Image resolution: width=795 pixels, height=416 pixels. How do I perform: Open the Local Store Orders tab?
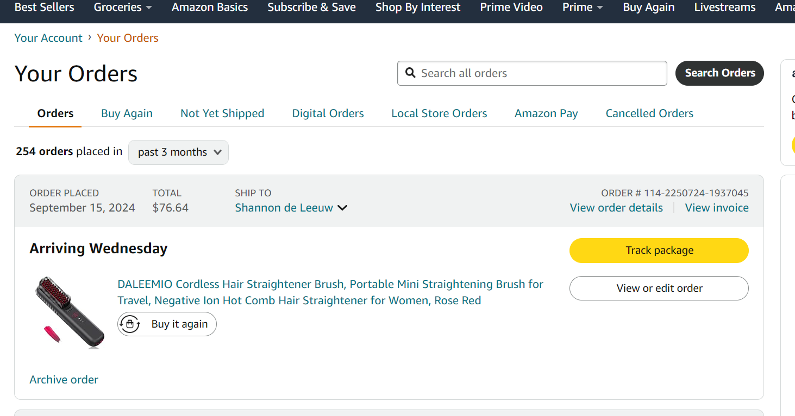click(439, 113)
